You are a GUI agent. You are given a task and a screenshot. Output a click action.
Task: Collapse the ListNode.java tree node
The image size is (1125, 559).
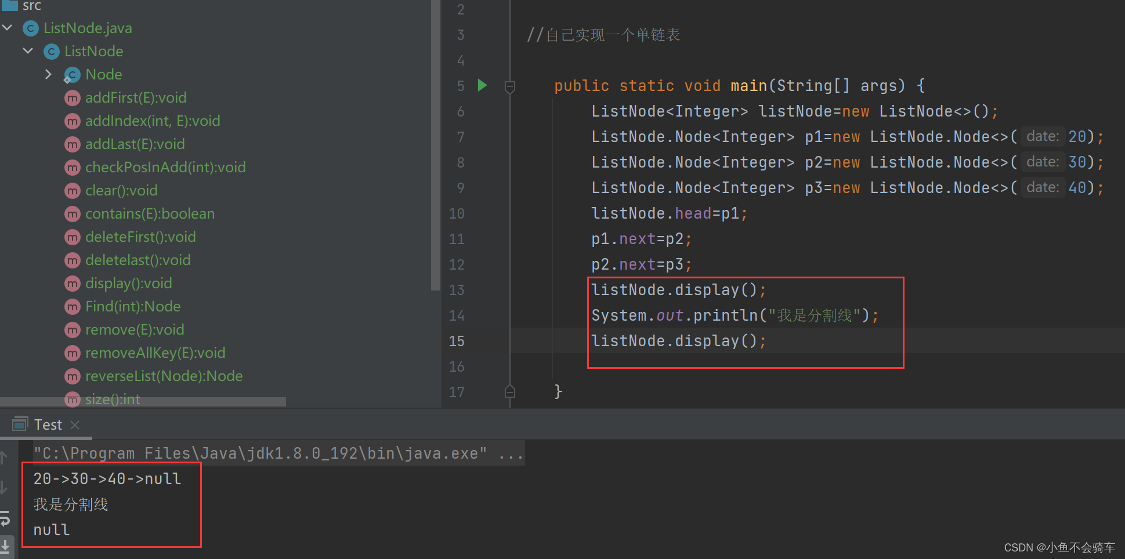(8, 28)
